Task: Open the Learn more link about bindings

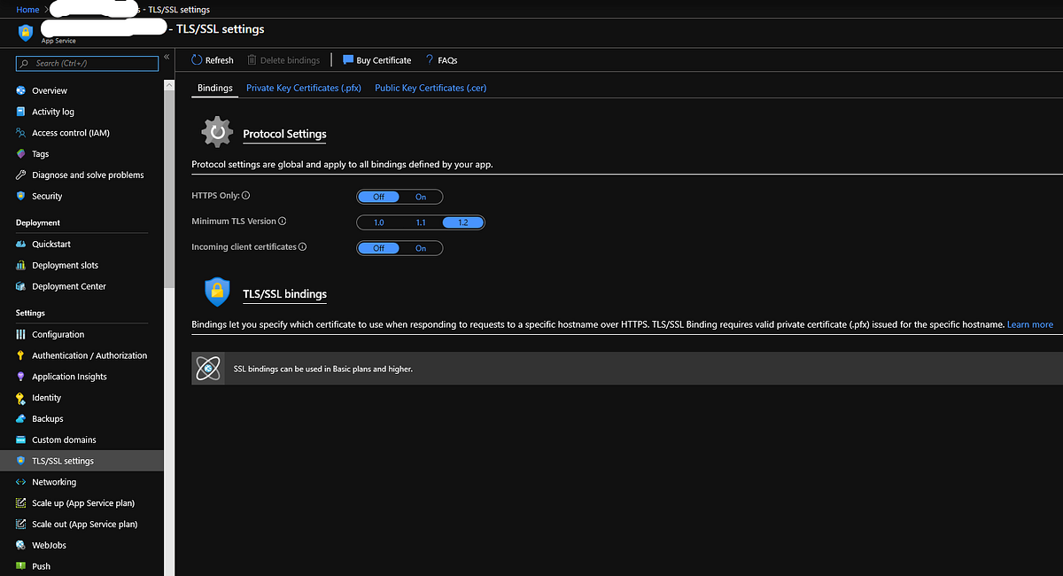Action: click(x=1029, y=324)
